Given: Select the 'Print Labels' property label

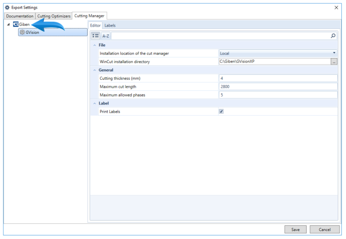Looking at the screenshot, I should 110,111.
